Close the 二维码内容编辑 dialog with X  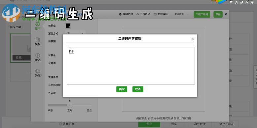pyautogui.click(x=193, y=39)
